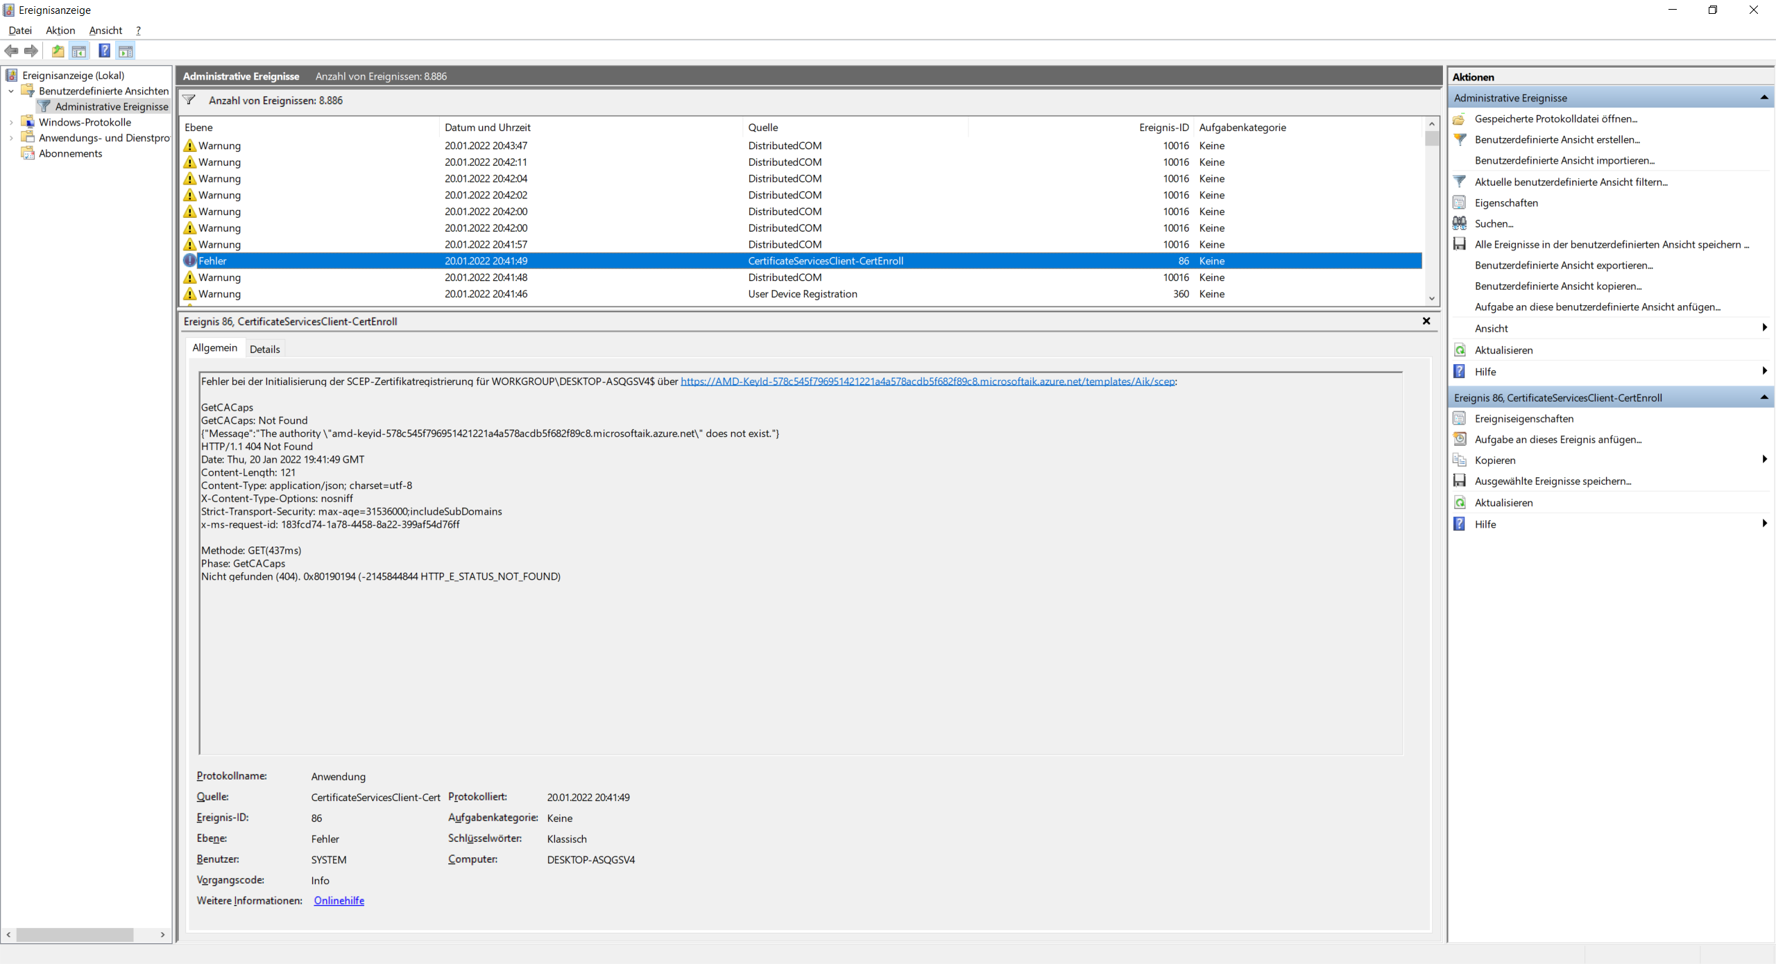Click Aktuelle benutzerdefinierte Ansicht filtern
1776x964 pixels.
1571,182
